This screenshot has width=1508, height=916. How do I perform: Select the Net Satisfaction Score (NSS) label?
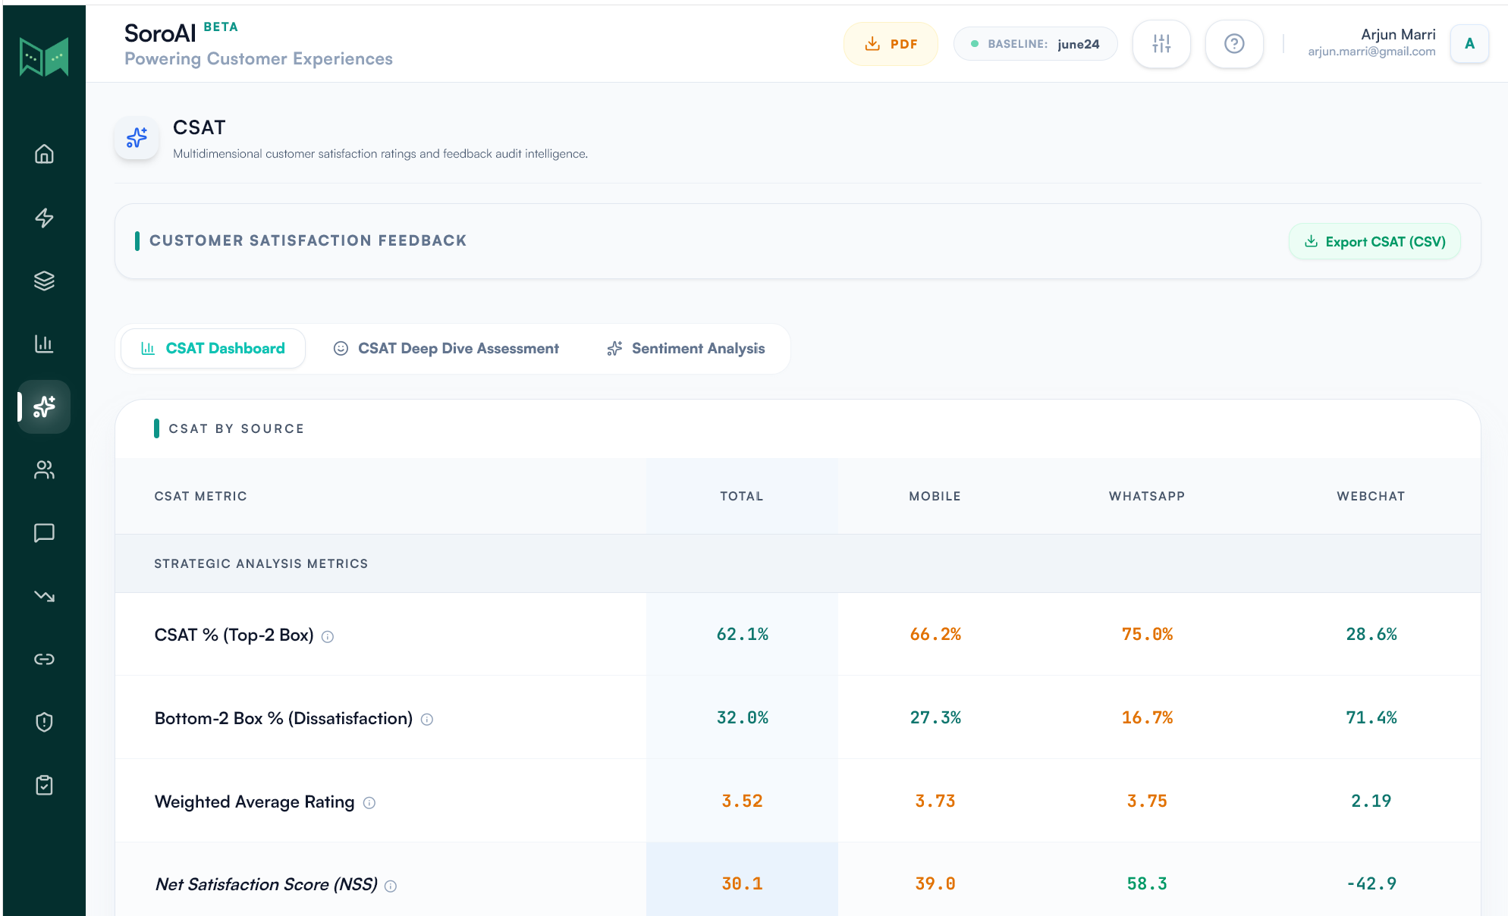(266, 885)
